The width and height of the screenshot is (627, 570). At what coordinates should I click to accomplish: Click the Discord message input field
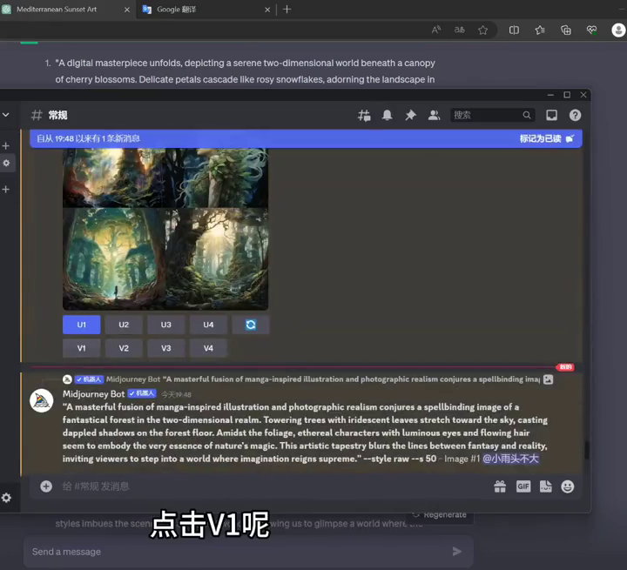[272, 486]
